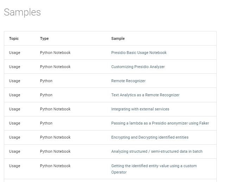This screenshot has width=234, height=182.
Task: Click Python Notebook cell in Analyzing structured data row
Action: point(55,151)
